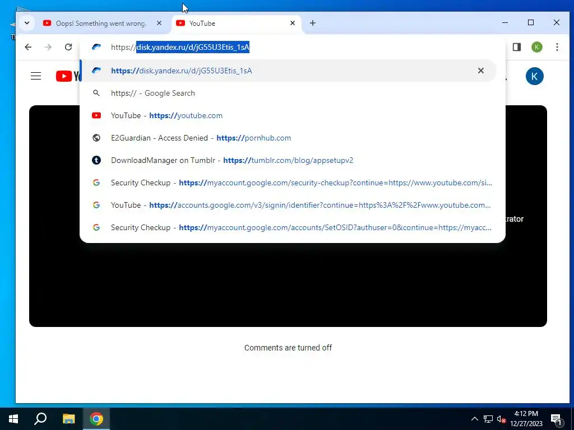This screenshot has height=430, width=574.
Task: Remove the disk.yandex.ru suggestion with X
Action: (481, 71)
